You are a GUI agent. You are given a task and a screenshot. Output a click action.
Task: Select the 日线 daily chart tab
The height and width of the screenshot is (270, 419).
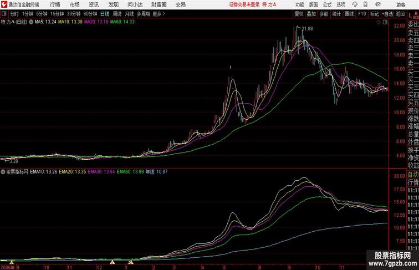point(105,14)
